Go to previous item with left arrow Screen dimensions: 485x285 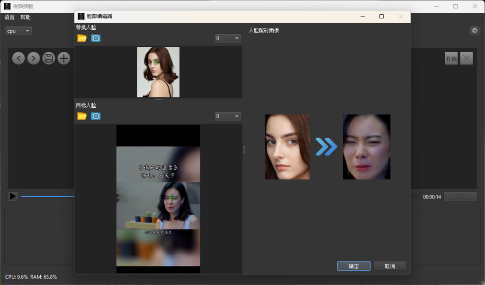[x=18, y=59]
